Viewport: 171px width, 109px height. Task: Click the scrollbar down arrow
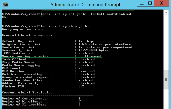(166, 107)
